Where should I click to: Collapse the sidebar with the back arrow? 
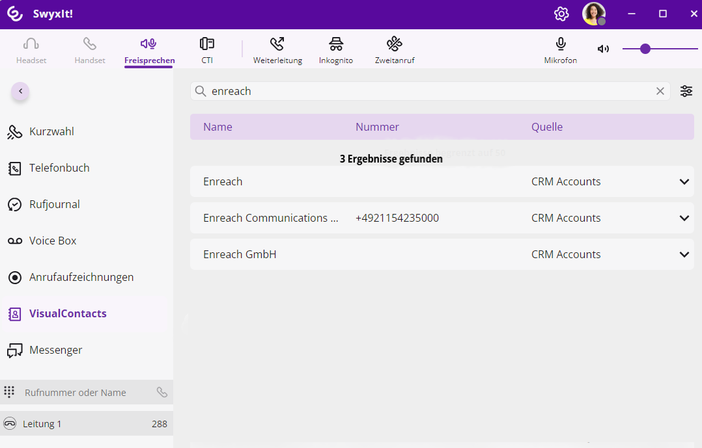click(x=20, y=91)
